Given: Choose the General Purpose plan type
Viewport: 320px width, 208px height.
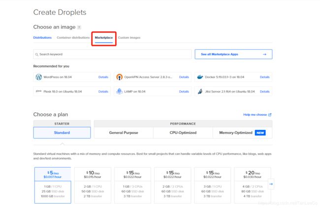Looking at the screenshot, I should pyautogui.click(x=124, y=132).
